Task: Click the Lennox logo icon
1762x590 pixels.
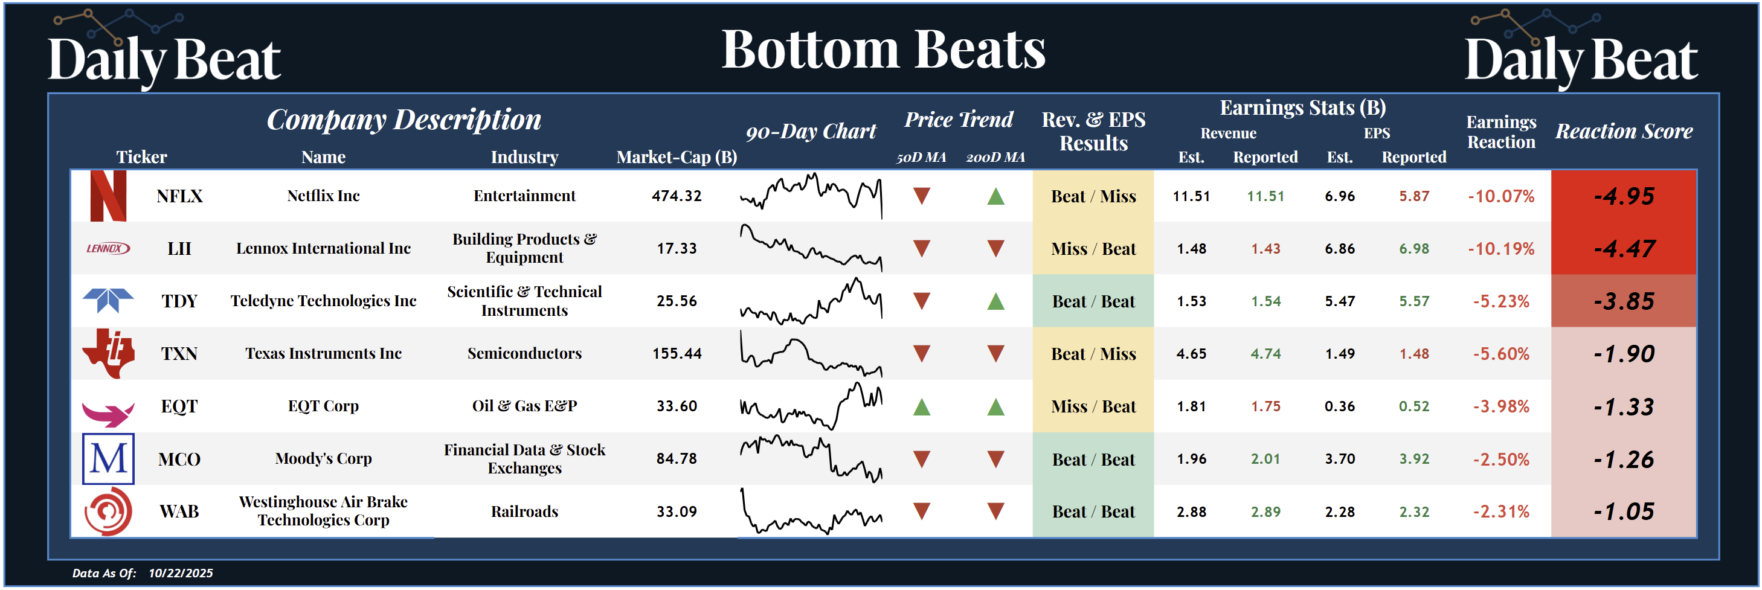Action: pos(108,249)
